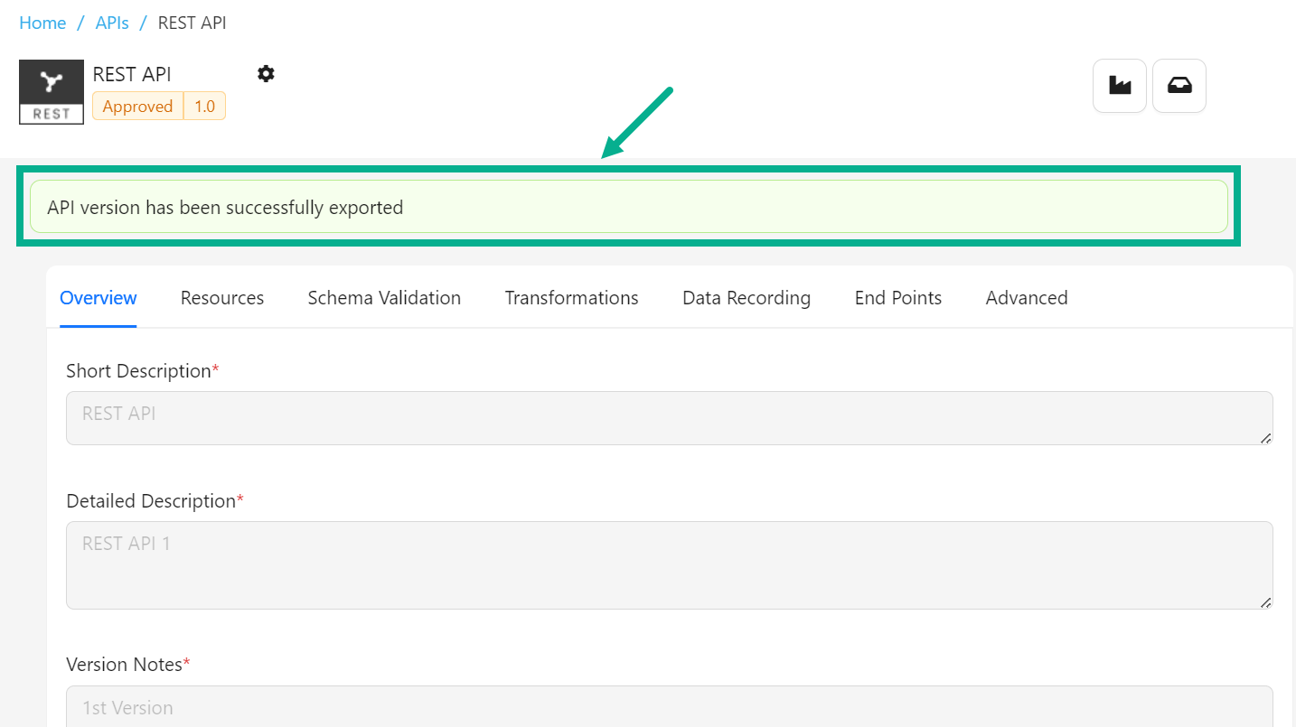This screenshot has height=727, width=1296.
Task: Click the successfully exported notification banner
Action: [628, 207]
